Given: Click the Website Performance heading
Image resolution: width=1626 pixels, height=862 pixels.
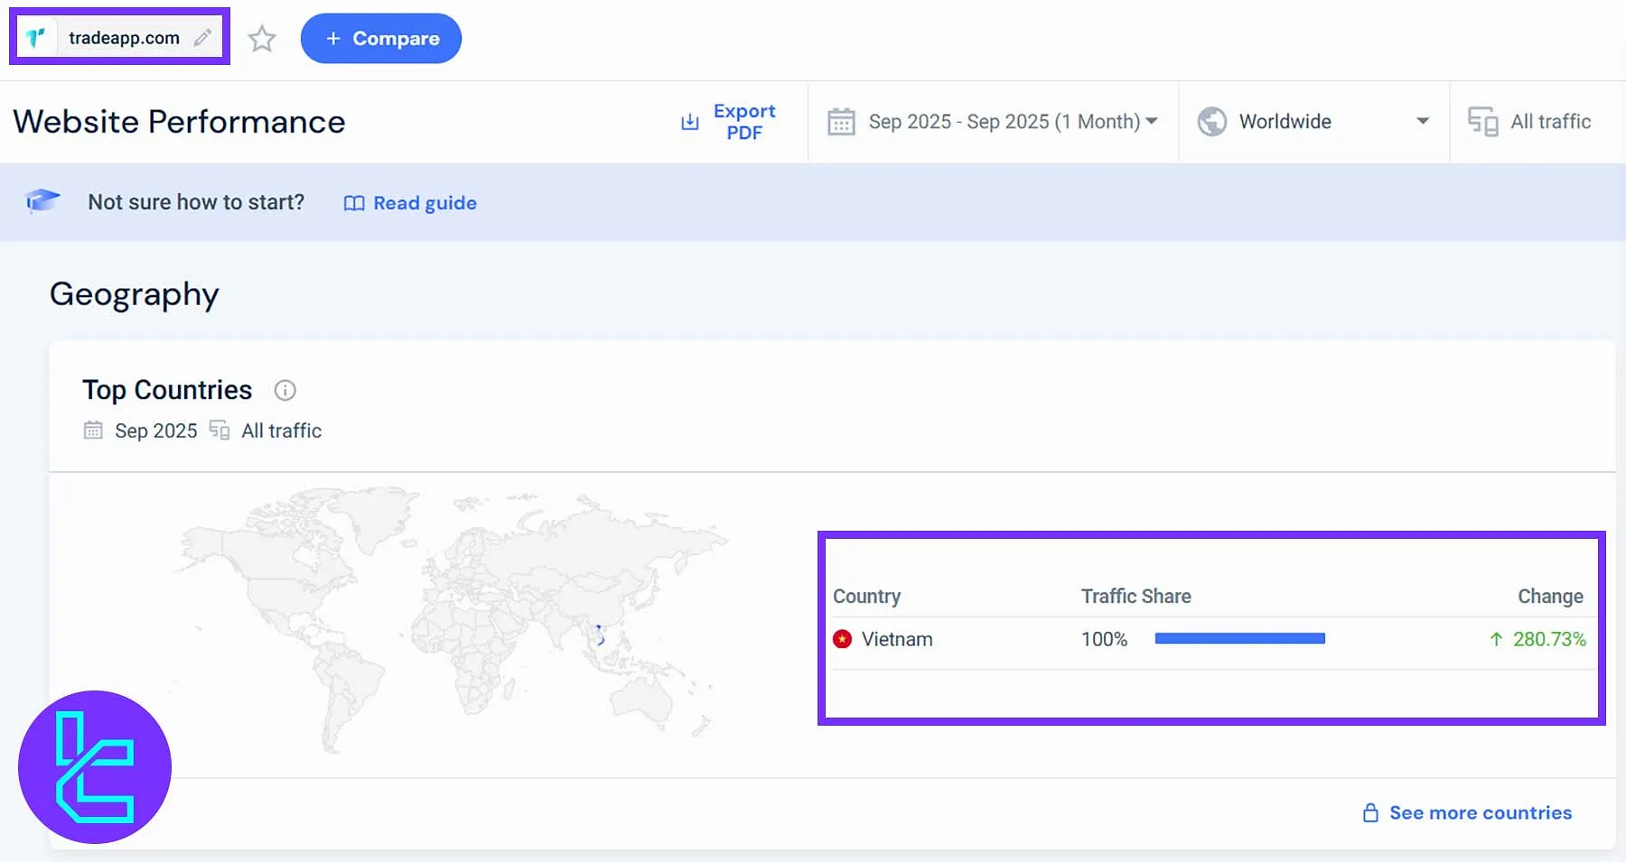Looking at the screenshot, I should pyautogui.click(x=178, y=121).
